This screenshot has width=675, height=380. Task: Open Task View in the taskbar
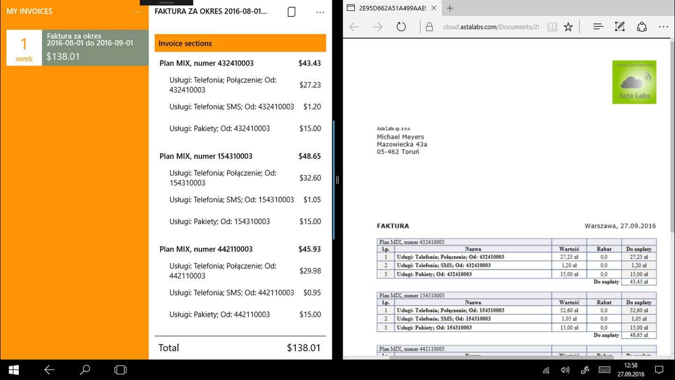point(120,370)
